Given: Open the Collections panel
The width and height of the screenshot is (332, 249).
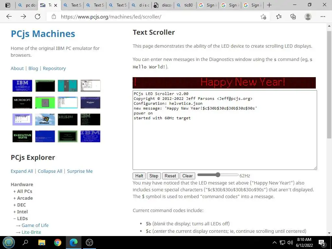Looking at the screenshot, I should click(293, 17).
